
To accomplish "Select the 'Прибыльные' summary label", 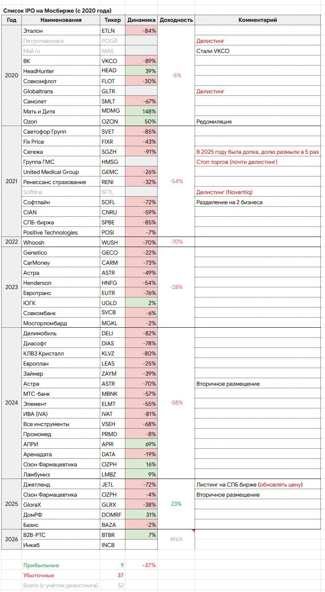I will (41, 565).
